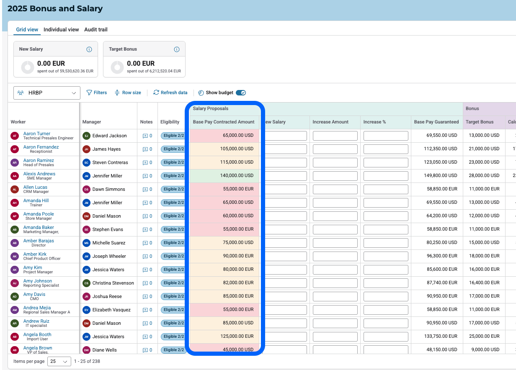Click New Salary donut chart
Image resolution: width=516 pixels, height=370 pixels.
pyautogui.click(x=28, y=67)
